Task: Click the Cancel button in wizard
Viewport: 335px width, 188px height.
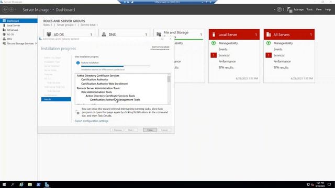Action: point(164,130)
